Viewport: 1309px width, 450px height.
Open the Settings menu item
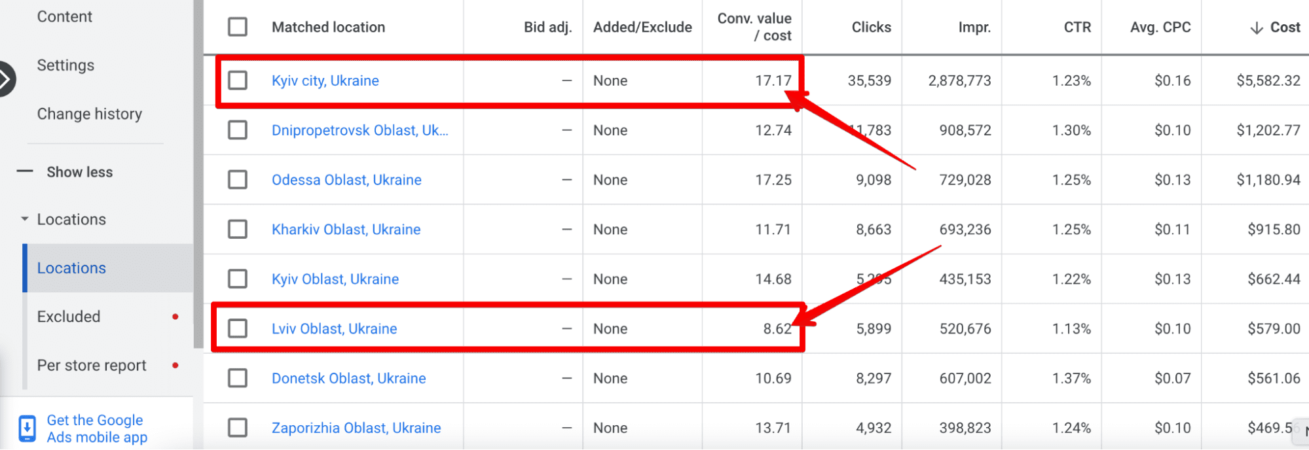click(65, 65)
